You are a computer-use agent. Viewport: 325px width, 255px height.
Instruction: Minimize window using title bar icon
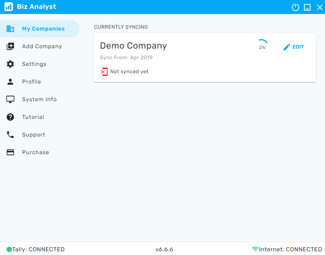click(x=307, y=7)
